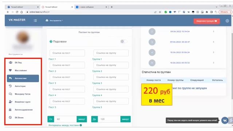Click the green checkmark extension icon

point(166,12)
